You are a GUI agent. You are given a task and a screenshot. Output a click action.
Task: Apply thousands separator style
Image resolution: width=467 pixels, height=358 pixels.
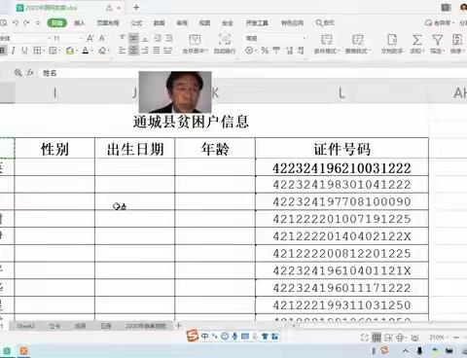tap(276, 51)
